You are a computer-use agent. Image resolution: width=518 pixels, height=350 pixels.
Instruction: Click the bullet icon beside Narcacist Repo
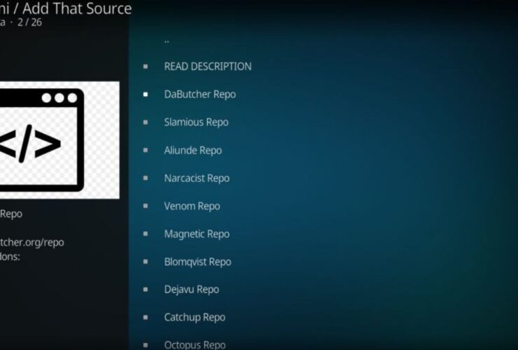[x=146, y=178]
